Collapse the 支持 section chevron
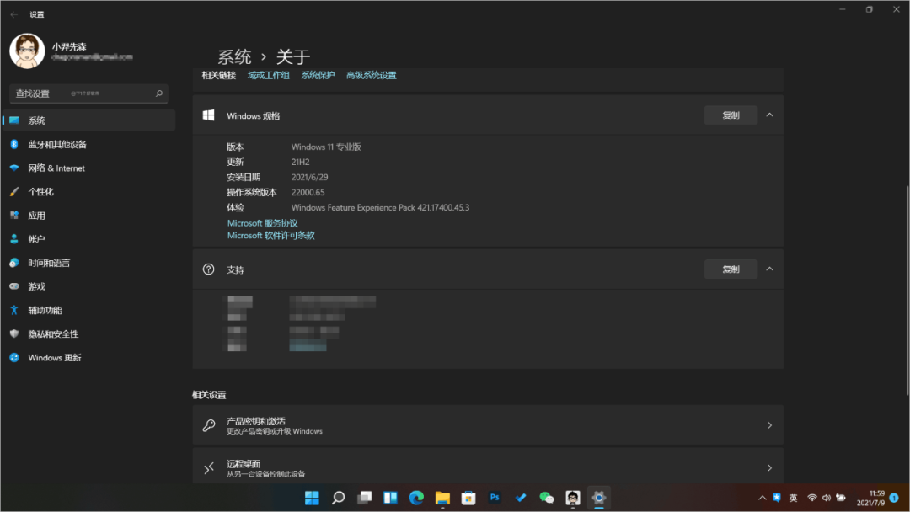The image size is (910, 512). tap(769, 269)
